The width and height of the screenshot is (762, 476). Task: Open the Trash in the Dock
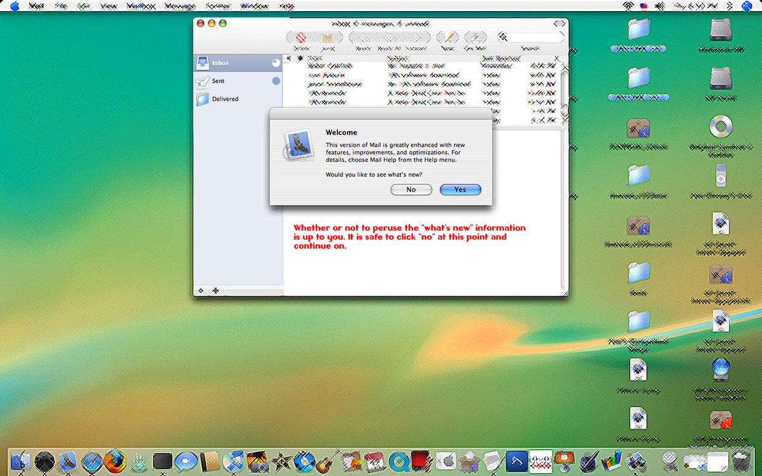(x=742, y=462)
